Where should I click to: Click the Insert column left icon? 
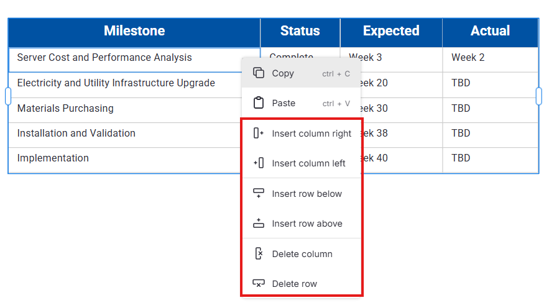tap(259, 163)
